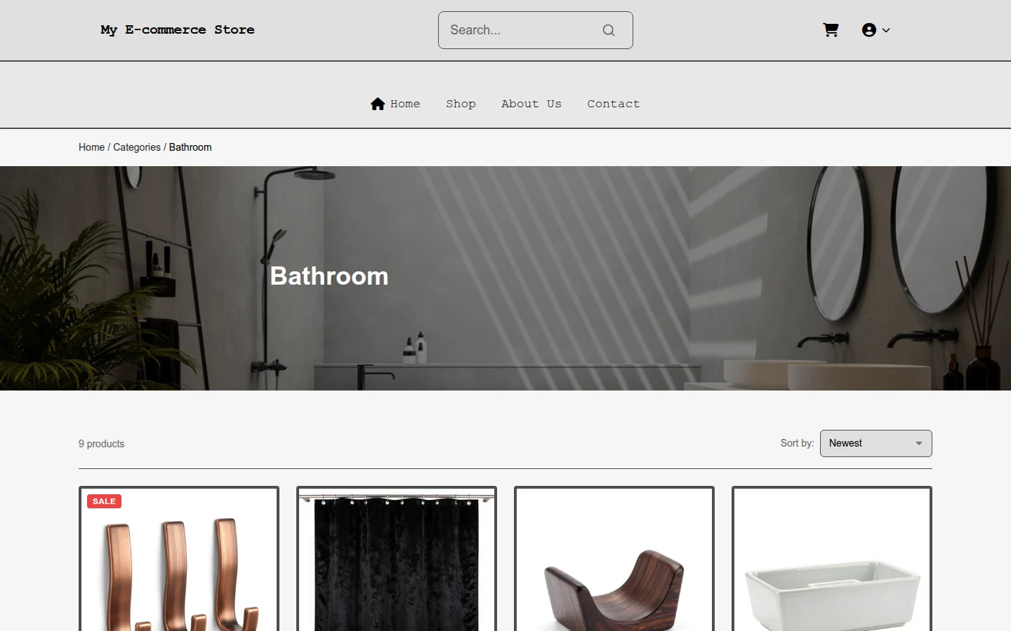Go to Shop in navigation
The width and height of the screenshot is (1011, 631).
[461, 104]
